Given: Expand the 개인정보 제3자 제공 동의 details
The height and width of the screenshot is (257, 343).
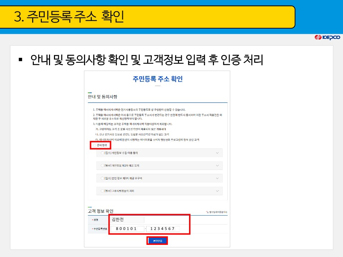Looking at the screenshot, I should (217, 165).
